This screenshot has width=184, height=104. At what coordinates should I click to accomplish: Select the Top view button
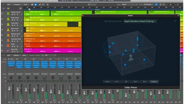tap(126, 82)
